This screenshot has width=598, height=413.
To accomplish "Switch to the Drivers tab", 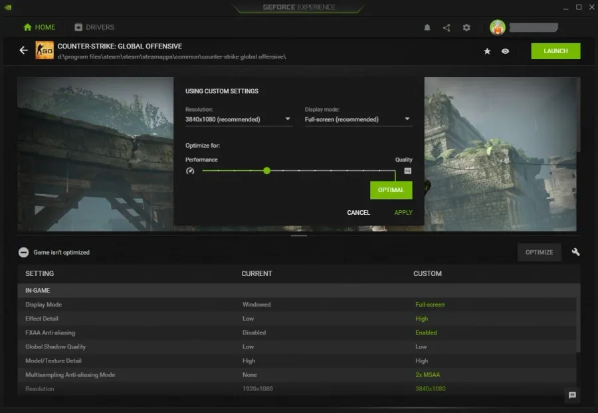I will (94, 27).
